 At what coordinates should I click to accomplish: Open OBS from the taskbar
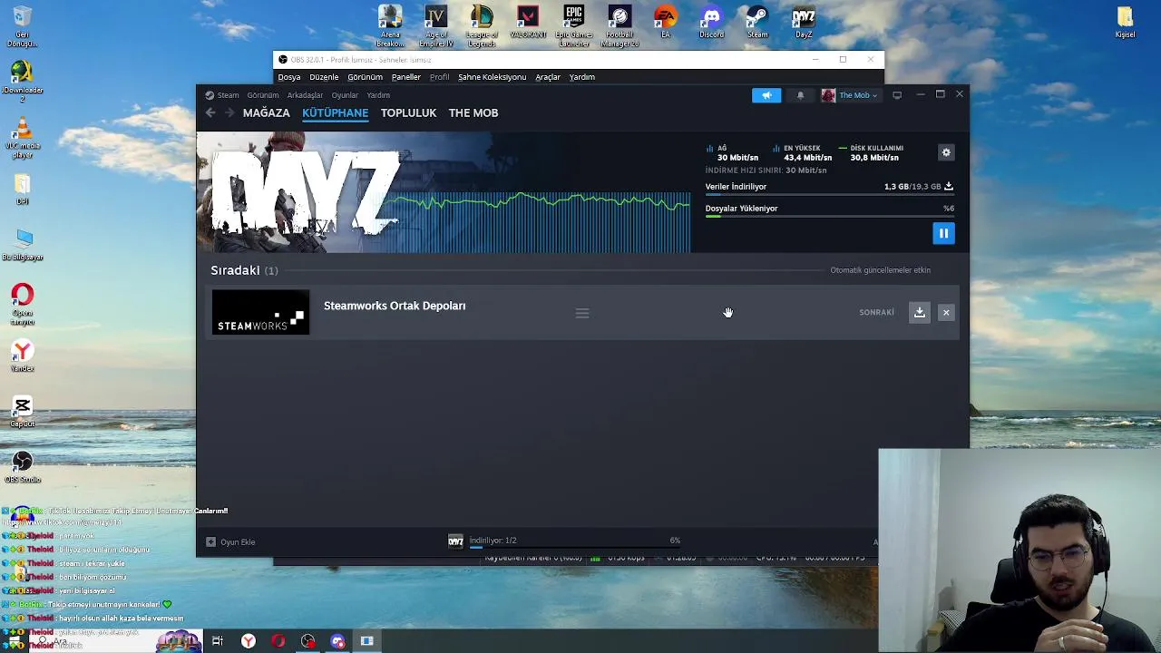(308, 641)
